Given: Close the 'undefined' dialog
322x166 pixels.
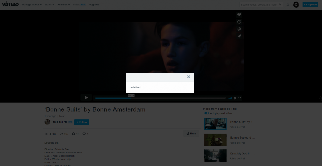Looking at the screenshot, I should point(188,77).
